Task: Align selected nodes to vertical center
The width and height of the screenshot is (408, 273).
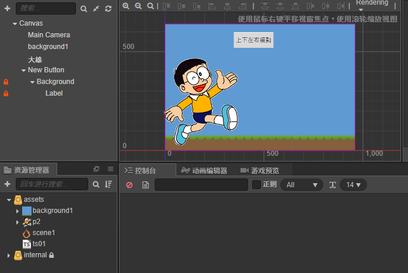Action: 182,6
